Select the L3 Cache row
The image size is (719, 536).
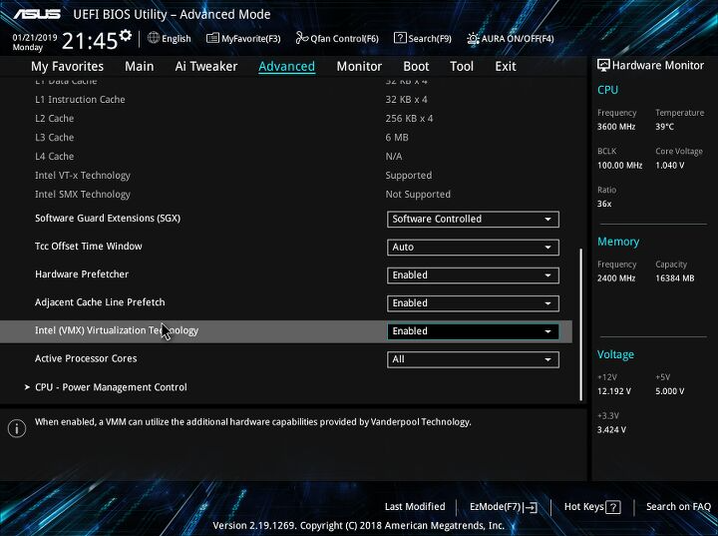(285, 137)
